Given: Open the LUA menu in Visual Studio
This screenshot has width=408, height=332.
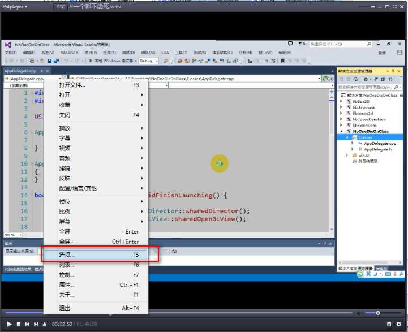Looking at the screenshot, I should point(165,53).
